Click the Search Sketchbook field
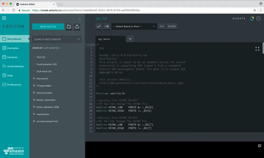The height and width of the screenshot is (158, 264). pyautogui.click(x=55, y=39)
